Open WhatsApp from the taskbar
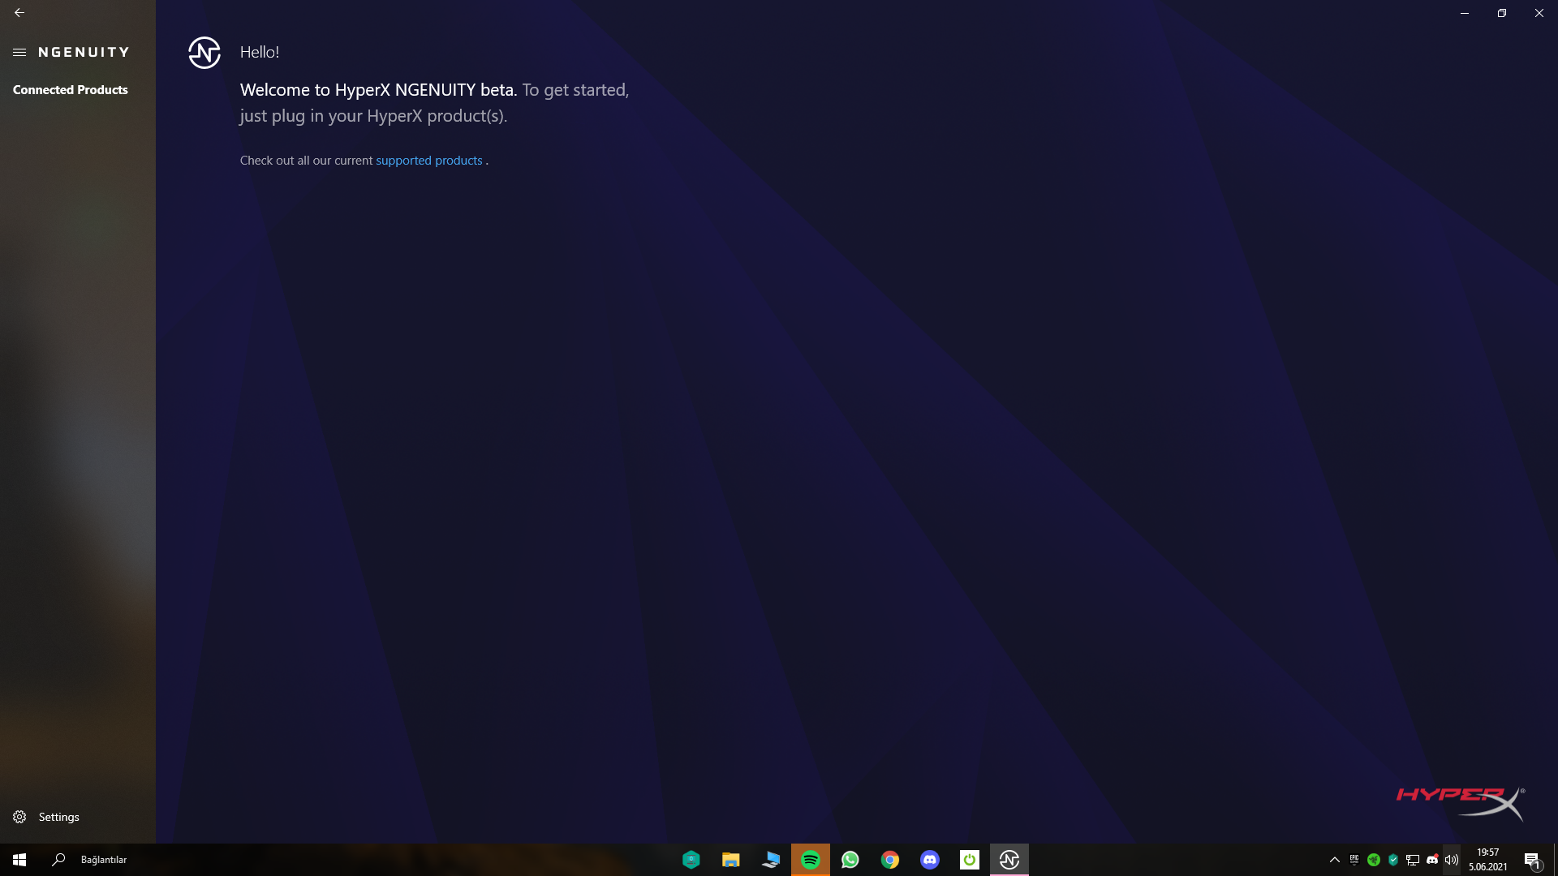The image size is (1558, 876). pyautogui.click(x=850, y=860)
